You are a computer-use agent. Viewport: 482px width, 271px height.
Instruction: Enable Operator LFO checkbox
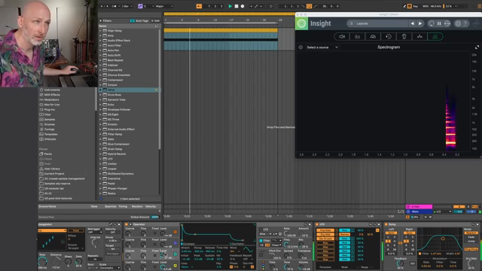(261, 229)
